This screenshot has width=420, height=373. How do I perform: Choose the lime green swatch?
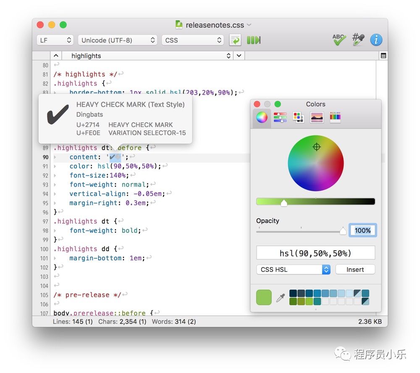[309, 302]
